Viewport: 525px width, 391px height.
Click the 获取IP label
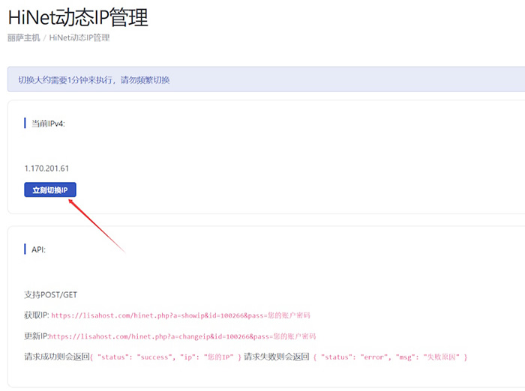point(36,315)
